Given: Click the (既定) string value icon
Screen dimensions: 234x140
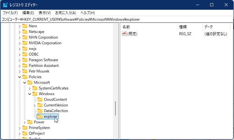Looking at the screenshot, I should [x=124, y=34].
